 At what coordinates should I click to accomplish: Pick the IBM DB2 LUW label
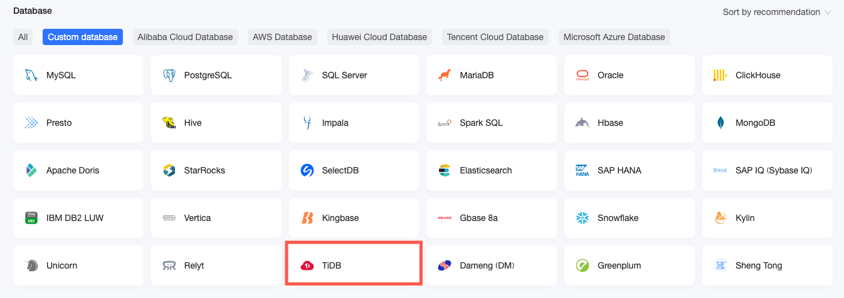tap(75, 218)
